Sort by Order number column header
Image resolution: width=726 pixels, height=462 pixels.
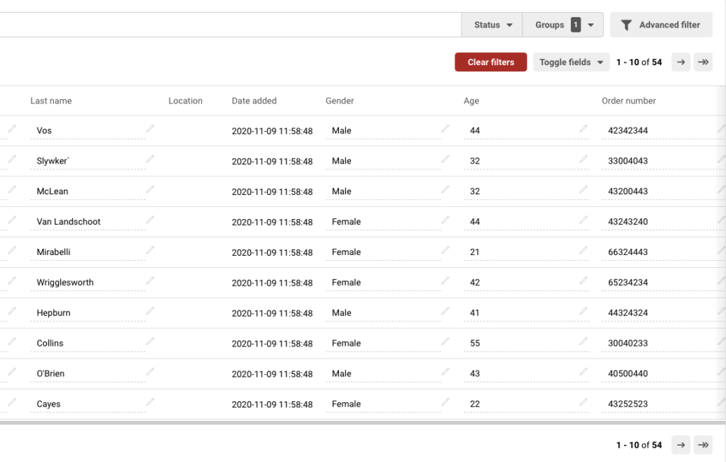[629, 101]
